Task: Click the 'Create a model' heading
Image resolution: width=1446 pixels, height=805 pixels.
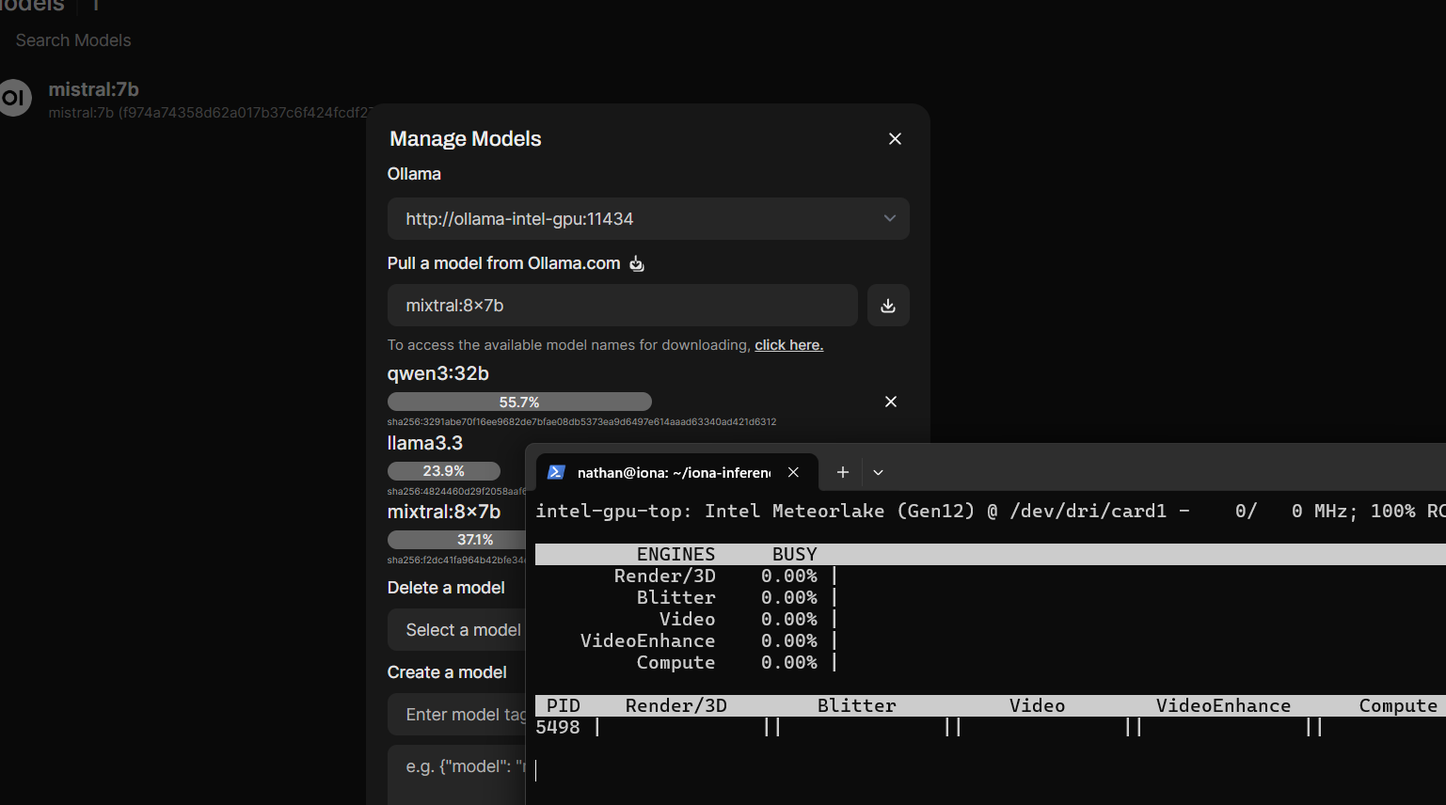Action: point(447,672)
